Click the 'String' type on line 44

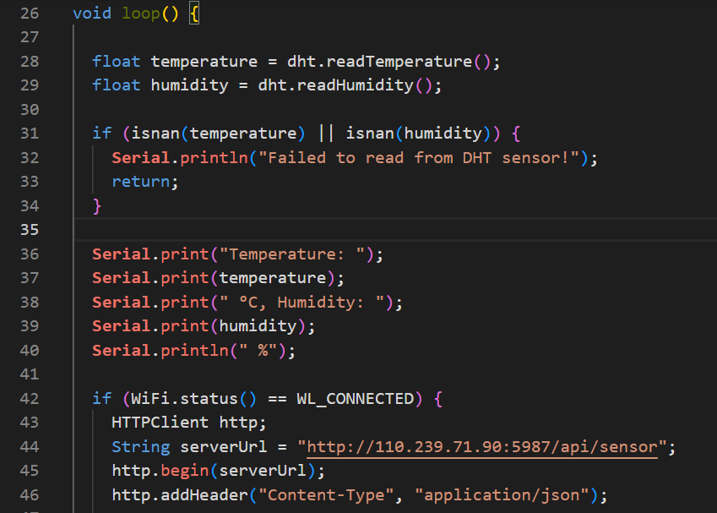[x=141, y=447]
